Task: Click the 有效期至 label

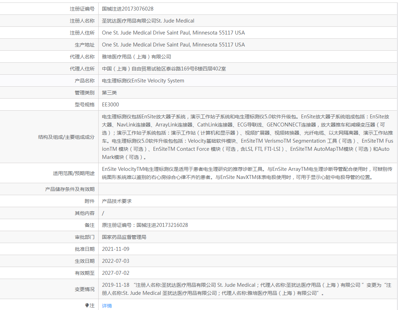Action: pos(85,273)
